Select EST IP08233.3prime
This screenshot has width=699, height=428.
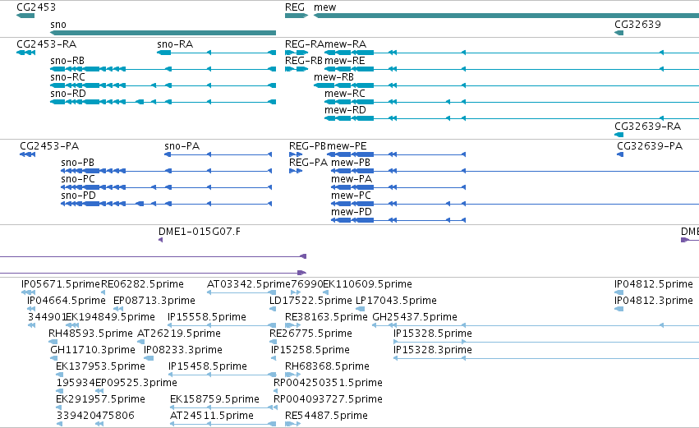(x=183, y=351)
